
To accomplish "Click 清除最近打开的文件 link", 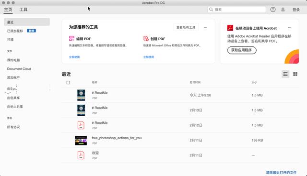I will pos(281,173).
